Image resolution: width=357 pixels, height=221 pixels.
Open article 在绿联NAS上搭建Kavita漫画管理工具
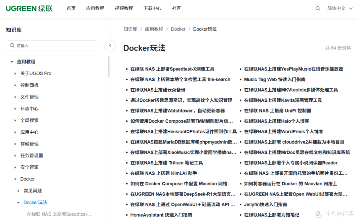pos(283,101)
